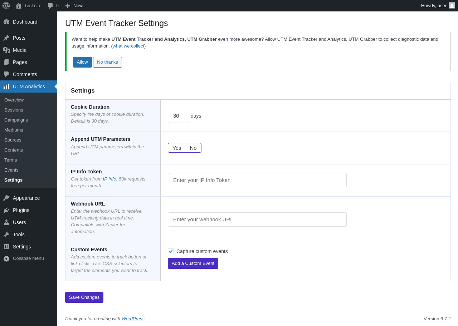
Task: Open the Appearance menu label
Action: point(26,198)
